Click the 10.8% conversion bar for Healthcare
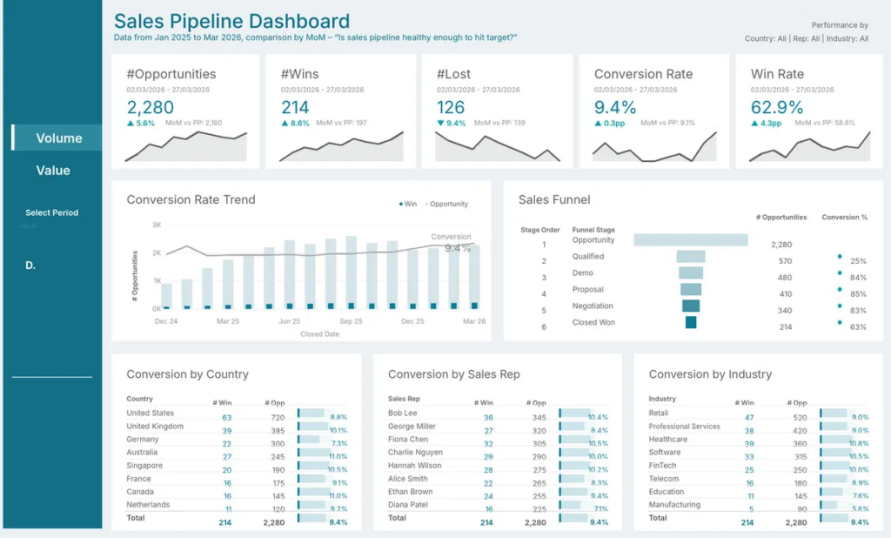The width and height of the screenshot is (891, 538). 837,440
